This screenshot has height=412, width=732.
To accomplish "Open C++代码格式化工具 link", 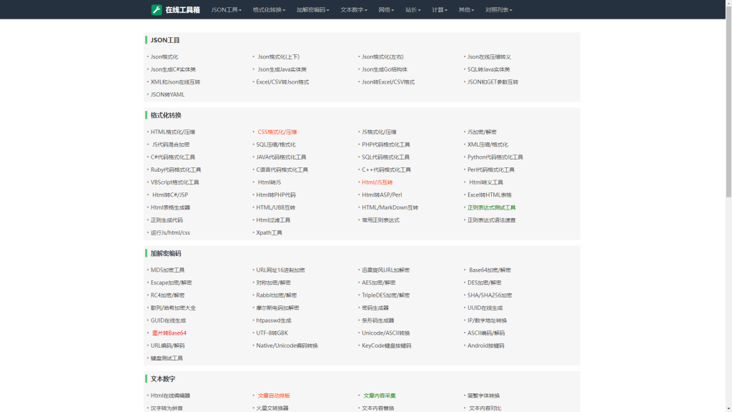I will [x=387, y=170].
